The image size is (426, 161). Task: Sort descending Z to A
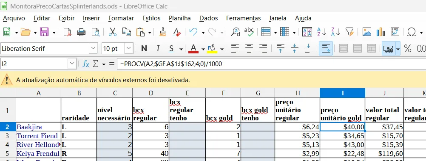click(x=336, y=32)
